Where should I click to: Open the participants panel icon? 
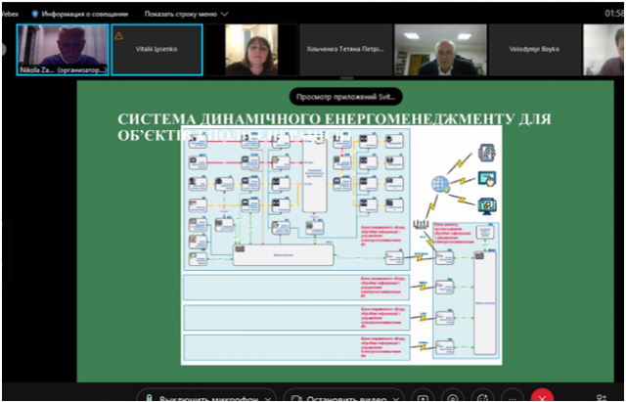tap(601, 398)
